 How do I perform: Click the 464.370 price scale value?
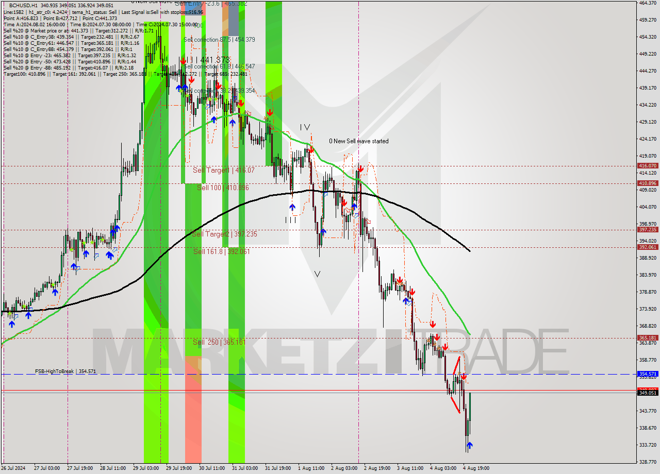click(647, 3)
